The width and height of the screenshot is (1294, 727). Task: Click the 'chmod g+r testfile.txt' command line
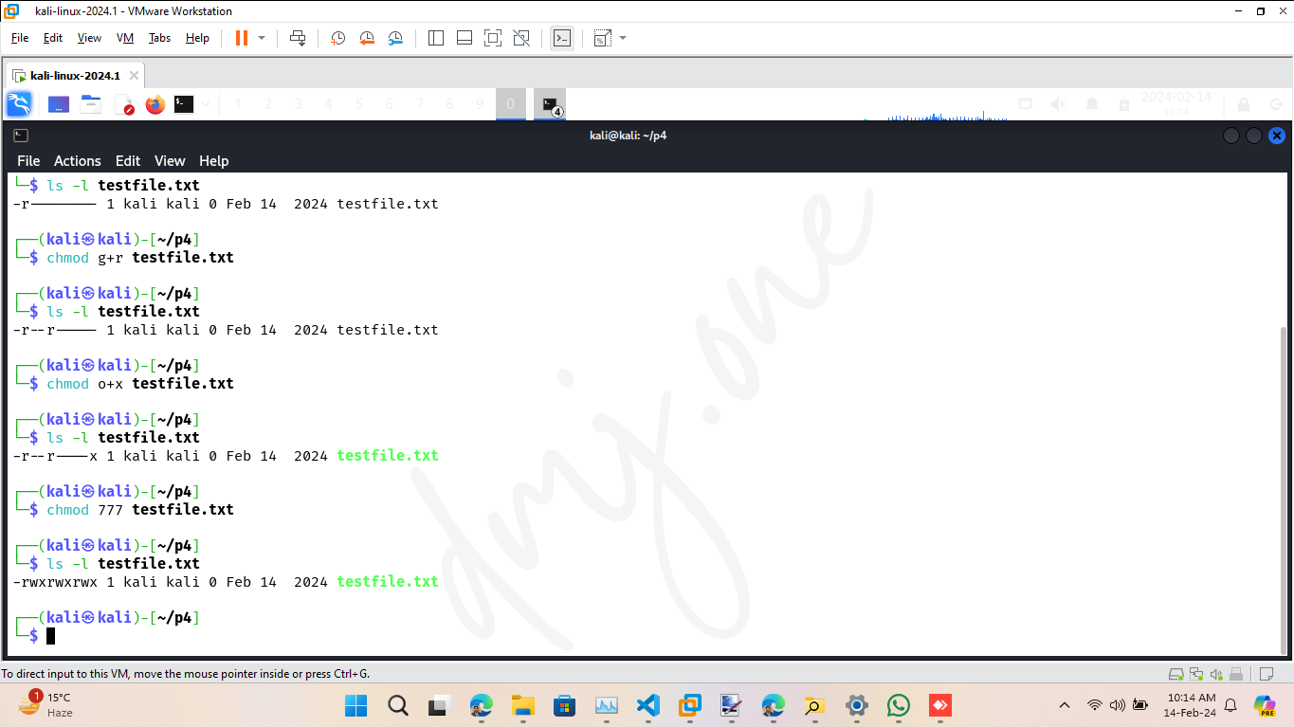click(x=139, y=258)
